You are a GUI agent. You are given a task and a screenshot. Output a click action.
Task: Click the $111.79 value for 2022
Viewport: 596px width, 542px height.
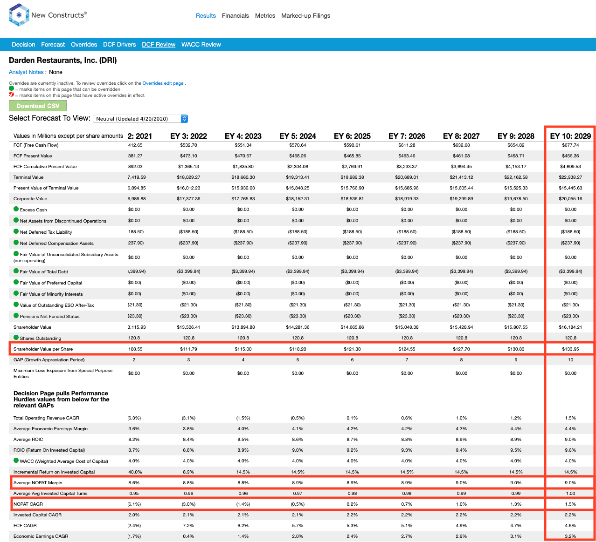[188, 349]
